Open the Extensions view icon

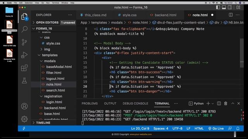coord(24,68)
